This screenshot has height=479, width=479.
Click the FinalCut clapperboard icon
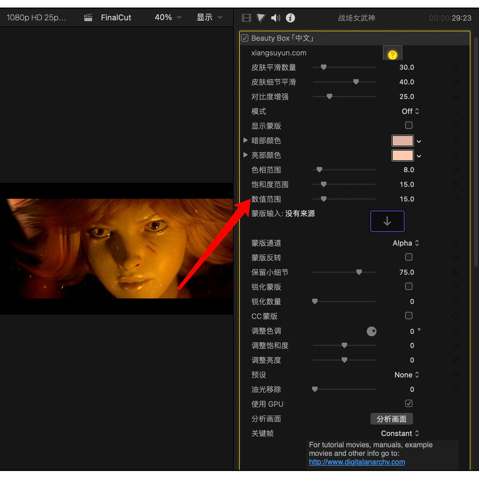[x=88, y=17]
